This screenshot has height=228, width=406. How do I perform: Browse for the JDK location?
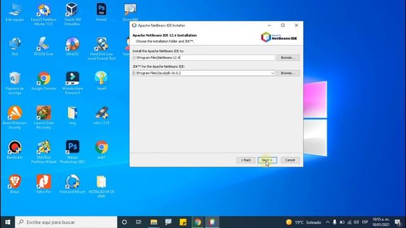click(x=288, y=73)
